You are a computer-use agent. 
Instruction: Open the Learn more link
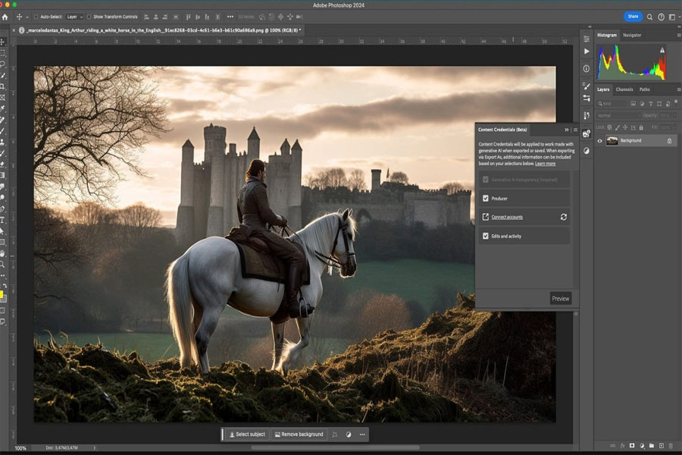545,164
